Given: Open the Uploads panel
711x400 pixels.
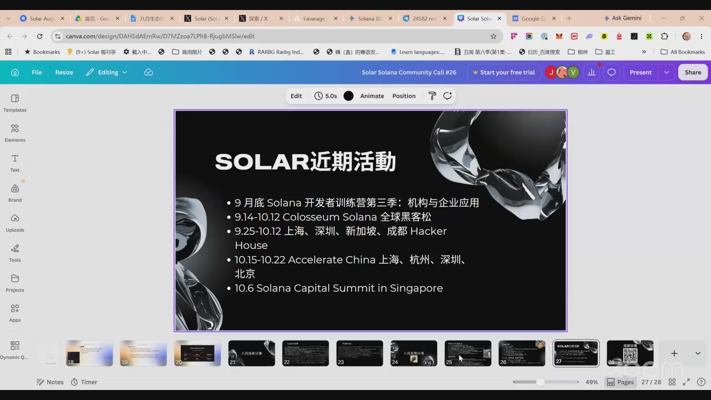Looking at the screenshot, I should pyautogui.click(x=15, y=223).
